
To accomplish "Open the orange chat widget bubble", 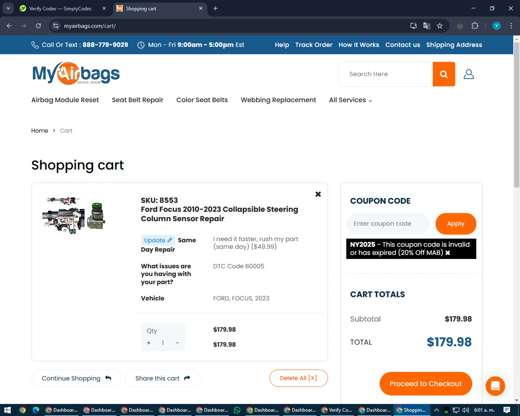I will coord(495,386).
